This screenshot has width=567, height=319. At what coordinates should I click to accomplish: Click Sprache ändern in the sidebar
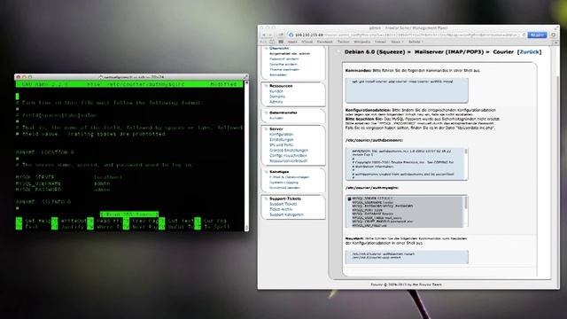(283, 65)
